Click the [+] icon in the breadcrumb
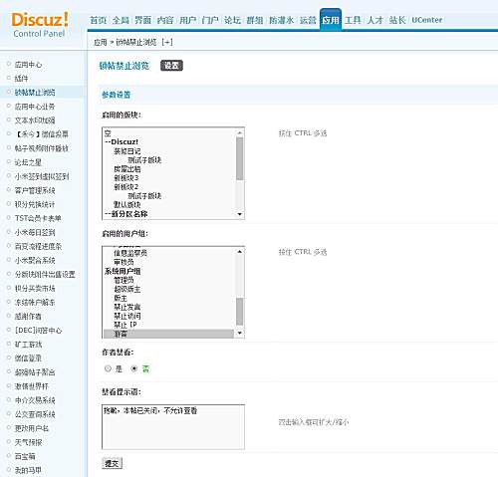This screenshot has width=498, height=477. [x=167, y=42]
